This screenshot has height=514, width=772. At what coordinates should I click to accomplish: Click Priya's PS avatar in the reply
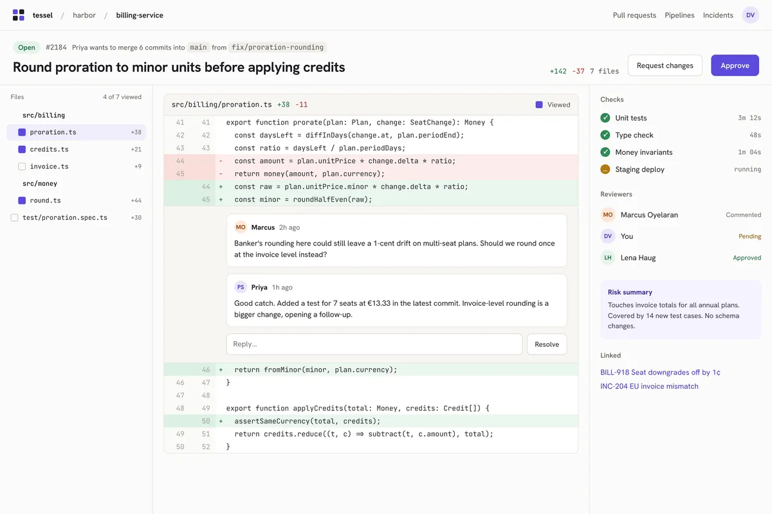click(241, 287)
